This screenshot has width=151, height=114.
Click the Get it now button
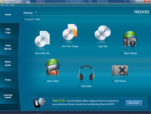(x=134, y=103)
